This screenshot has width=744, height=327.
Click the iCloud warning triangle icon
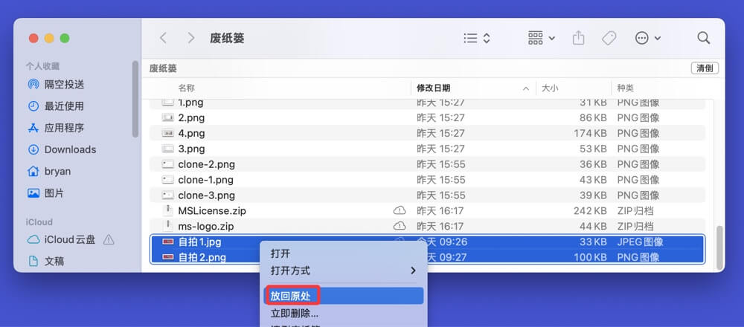[109, 240]
